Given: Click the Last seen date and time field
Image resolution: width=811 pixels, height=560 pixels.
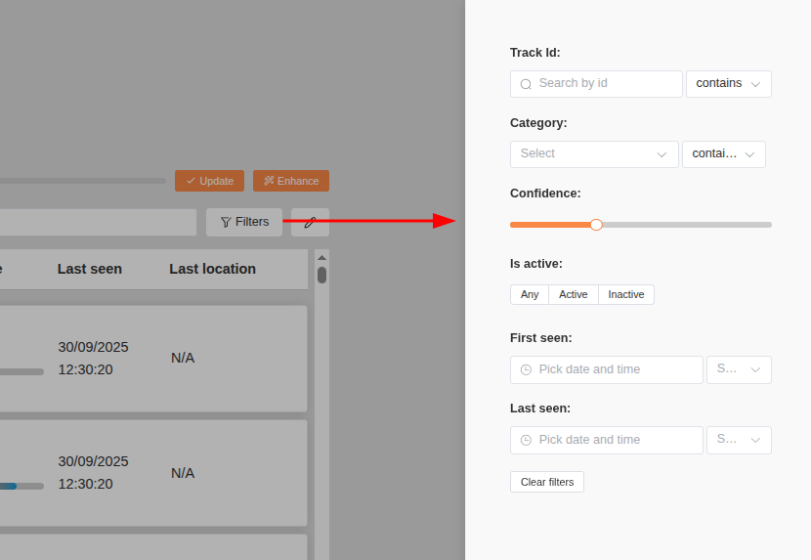Looking at the screenshot, I should pos(616,440).
